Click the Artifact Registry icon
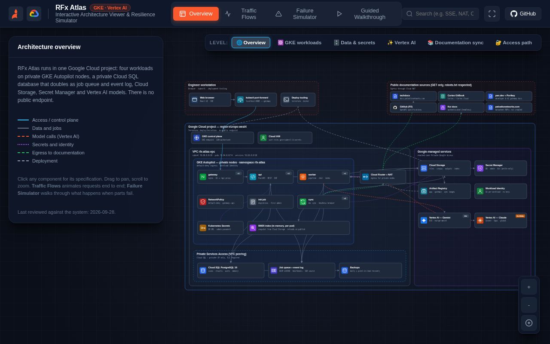The width and height of the screenshot is (550, 344). [x=424, y=191]
